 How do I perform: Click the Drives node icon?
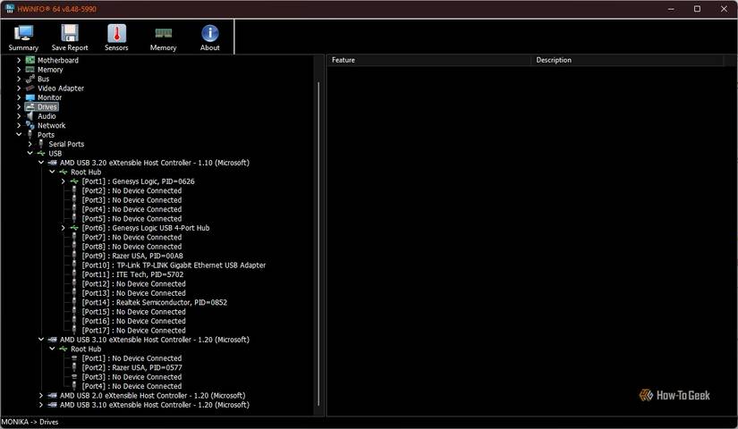30,106
